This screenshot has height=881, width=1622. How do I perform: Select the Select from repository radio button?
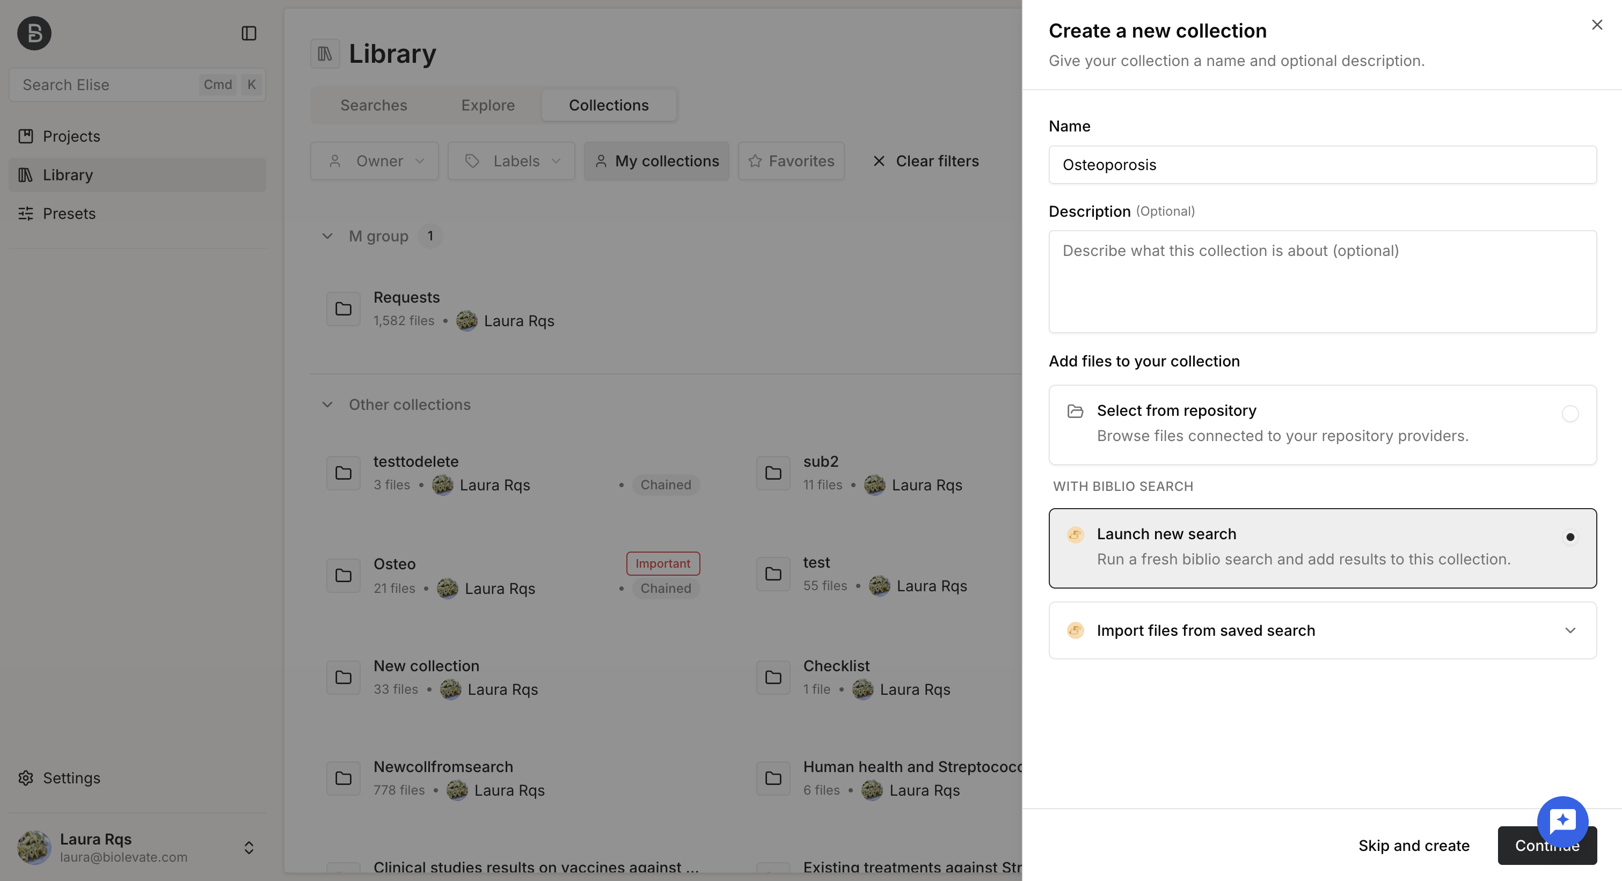[1570, 414]
